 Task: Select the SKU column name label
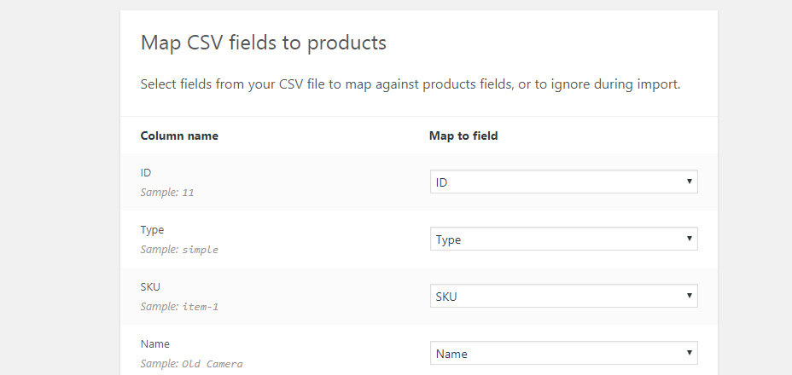150,286
